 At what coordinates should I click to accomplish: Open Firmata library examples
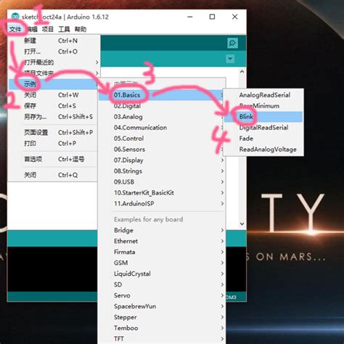click(x=162, y=252)
